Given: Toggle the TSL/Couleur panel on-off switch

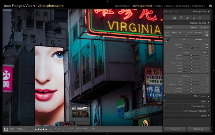Looking at the screenshot, I should 165,96.
